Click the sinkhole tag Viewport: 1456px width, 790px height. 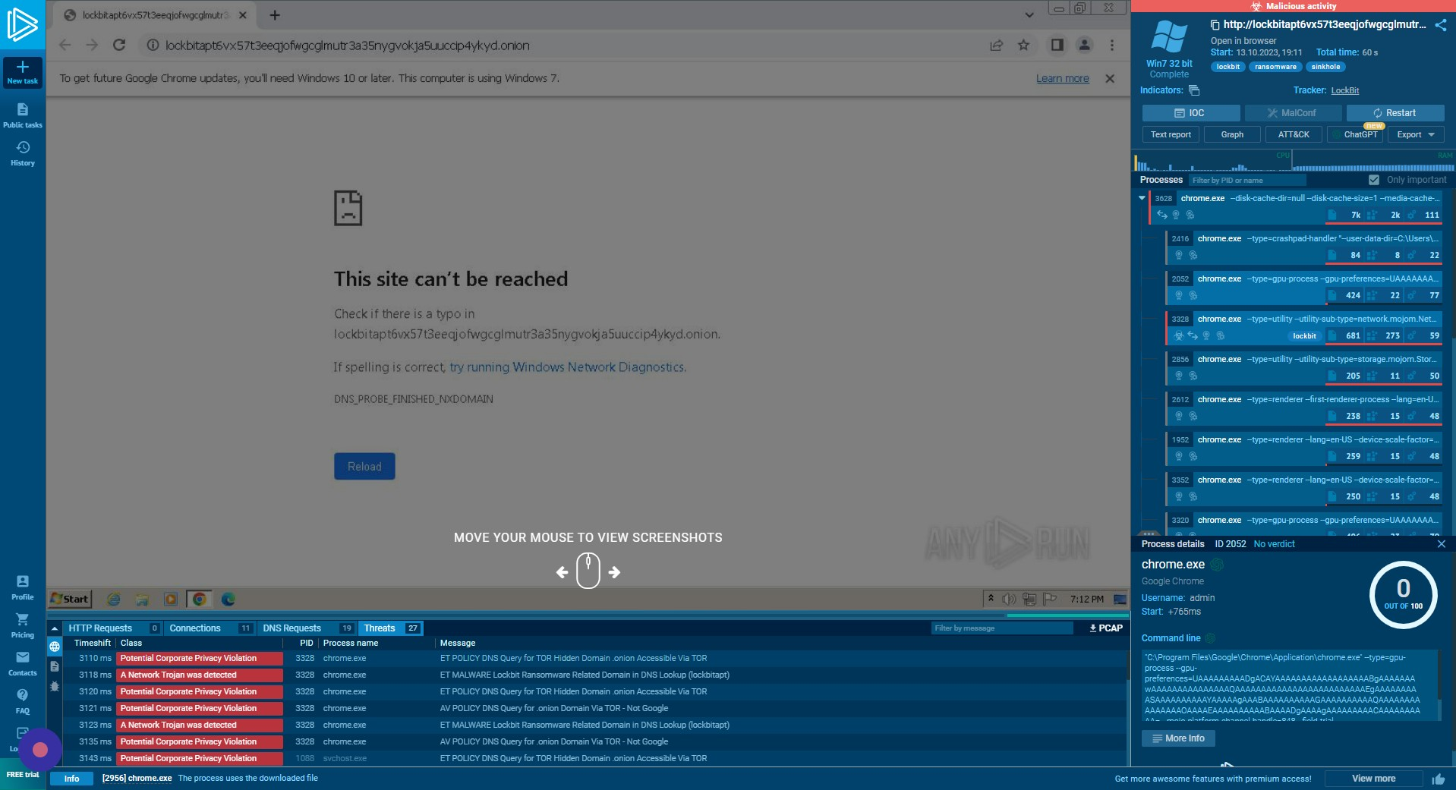(1325, 67)
